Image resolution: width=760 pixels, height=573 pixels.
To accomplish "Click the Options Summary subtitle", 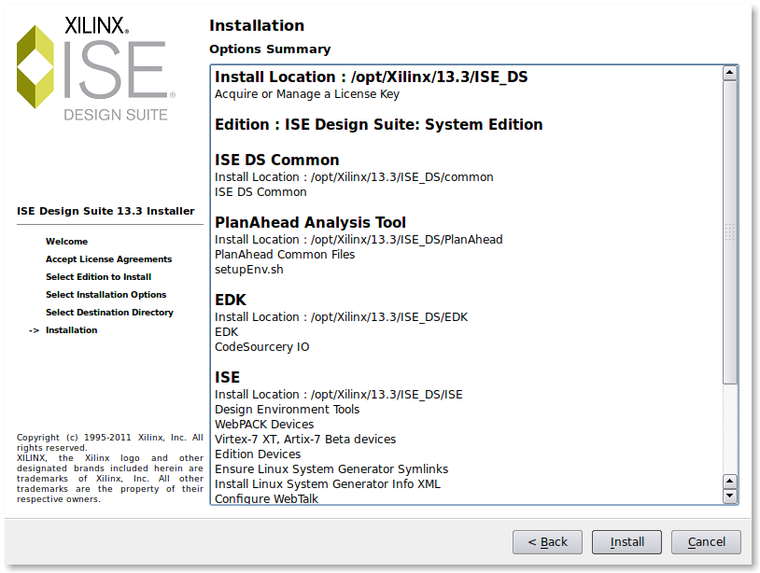I will click(270, 49).
